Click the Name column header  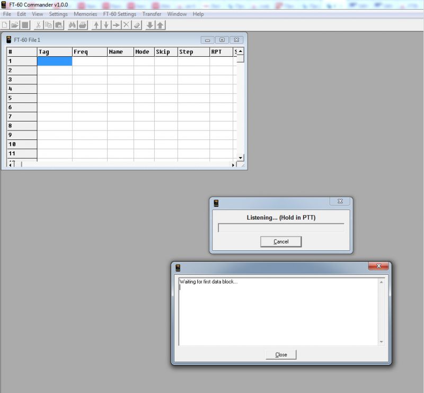[x=121, y=51]
